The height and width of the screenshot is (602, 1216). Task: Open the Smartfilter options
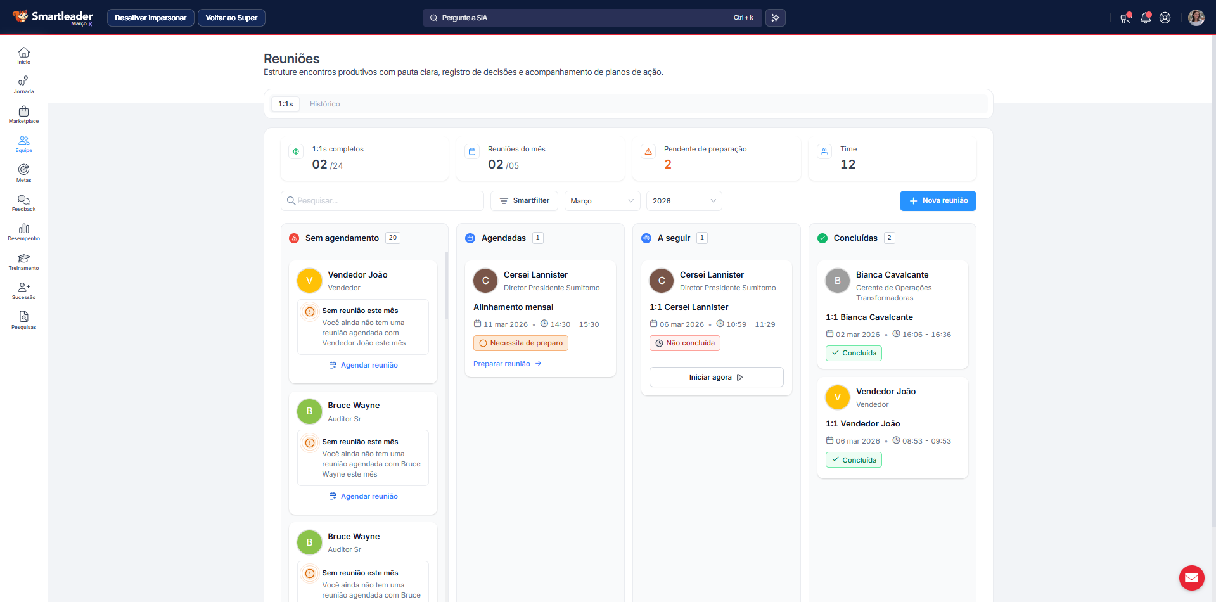[524, 201]
